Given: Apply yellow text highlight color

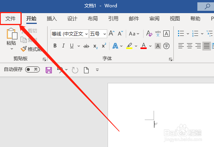Looking at the screenshot, I should coord(129,46).
